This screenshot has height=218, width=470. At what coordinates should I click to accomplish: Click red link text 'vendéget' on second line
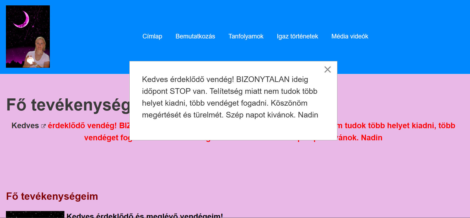(x=101, y=138)
